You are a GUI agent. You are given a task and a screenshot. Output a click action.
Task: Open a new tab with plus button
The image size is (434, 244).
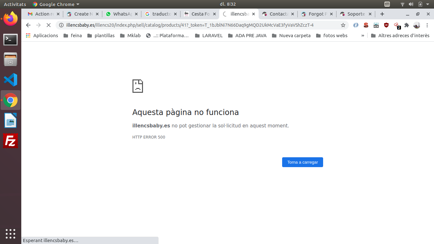point(382,14)
